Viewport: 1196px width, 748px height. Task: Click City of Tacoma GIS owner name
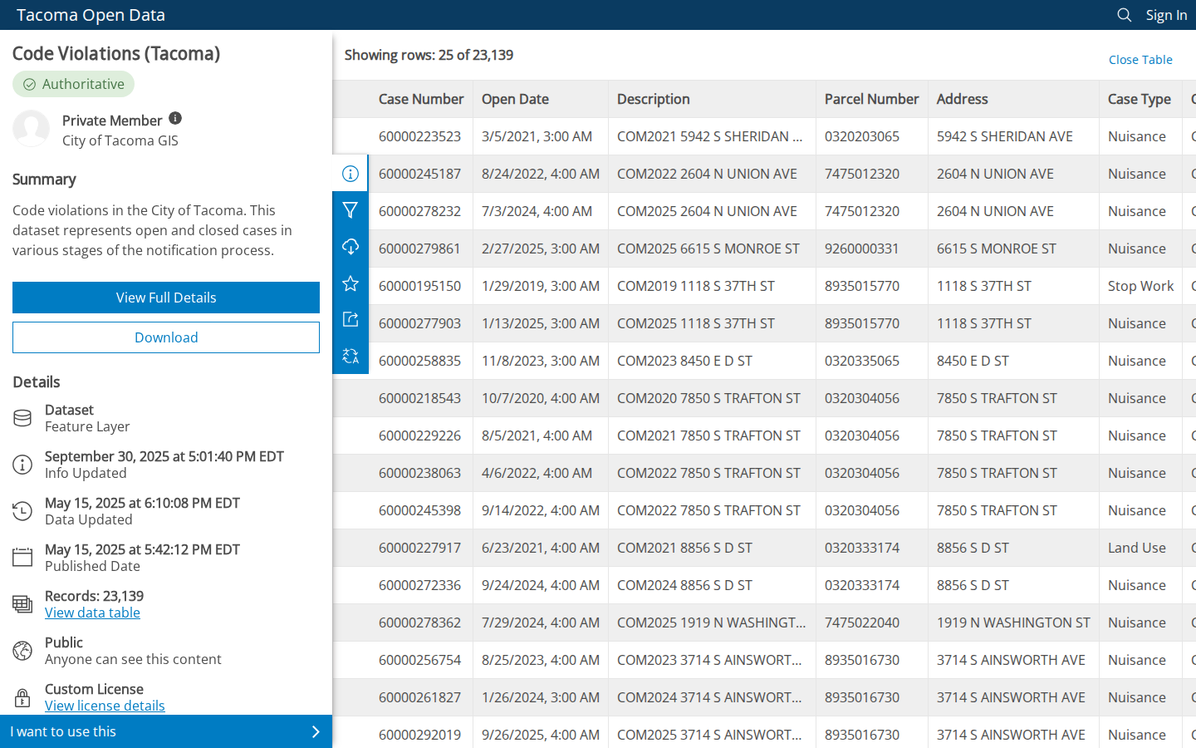[x=120, y=140]
